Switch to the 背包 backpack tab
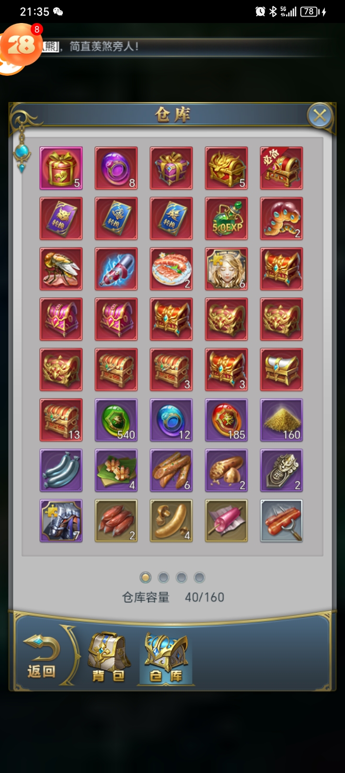 (x=109, y=657)
